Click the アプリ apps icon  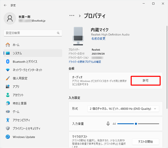click(x=8, y=87)
